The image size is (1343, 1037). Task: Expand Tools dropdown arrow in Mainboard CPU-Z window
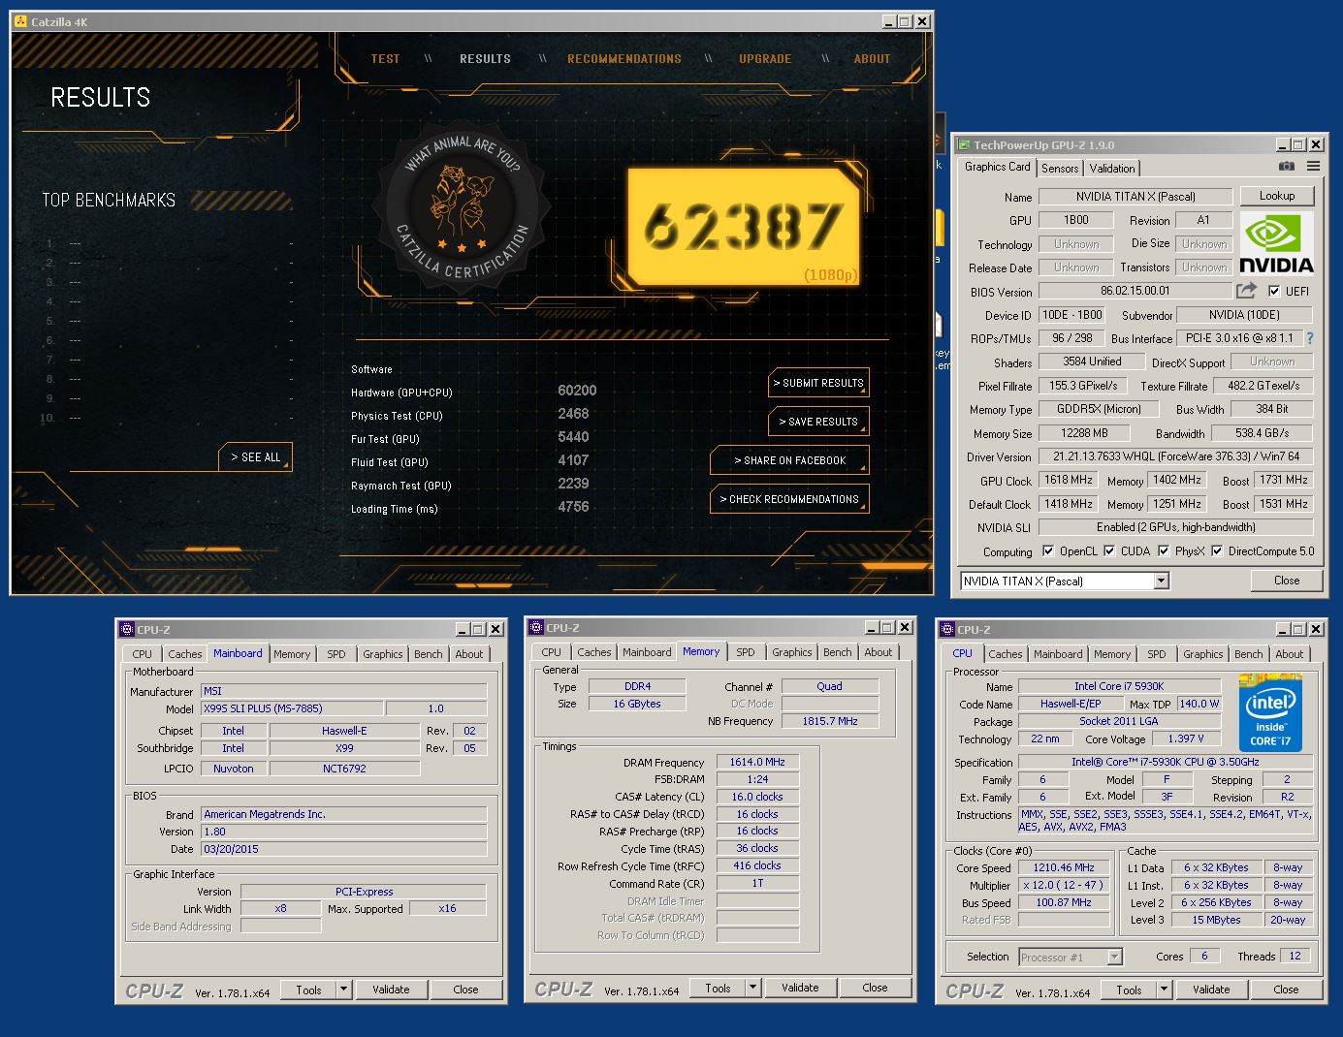coord(343,990)
